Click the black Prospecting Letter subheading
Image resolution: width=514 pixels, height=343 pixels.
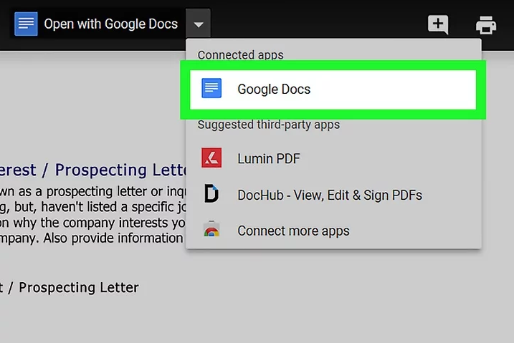click(x=70, y=288)
